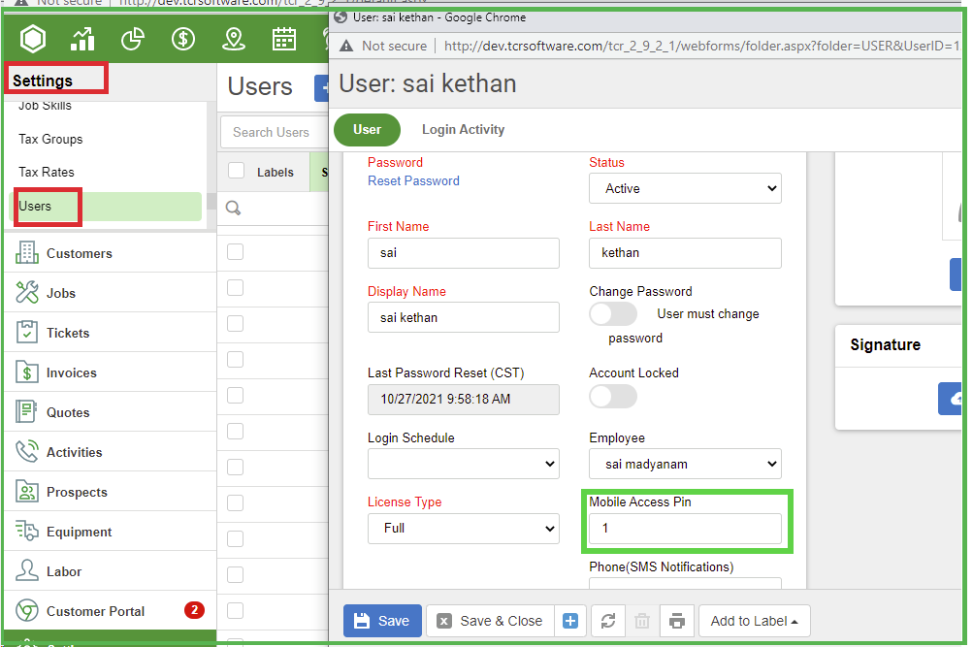The width and height of the screenshot is (973, 647).
Task: Click the Search Users box
Action: click(275, 132)
